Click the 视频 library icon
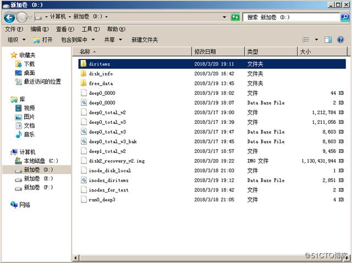352x263 pixels. click(18, 108)
